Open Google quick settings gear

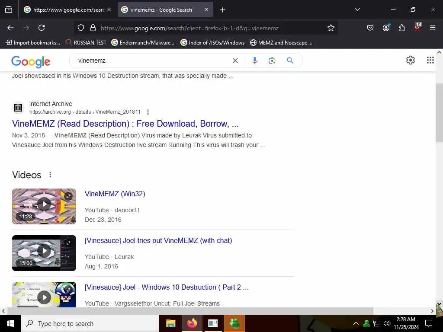tap(410, 60)
